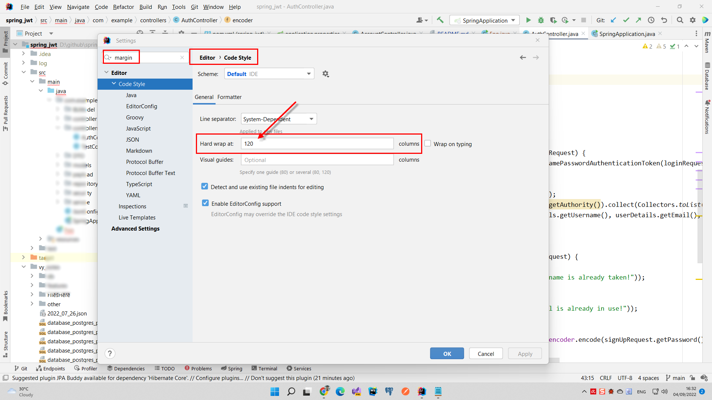Click the Git Push arrow icon

tap(638, 20)
